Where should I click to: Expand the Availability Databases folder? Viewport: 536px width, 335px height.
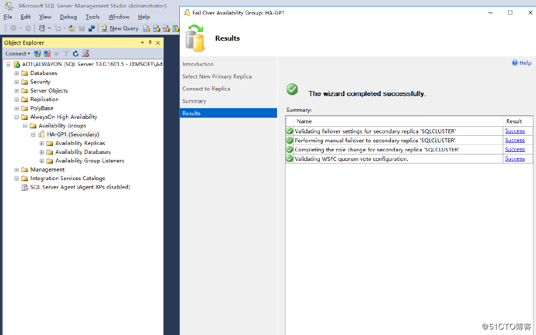42,152
